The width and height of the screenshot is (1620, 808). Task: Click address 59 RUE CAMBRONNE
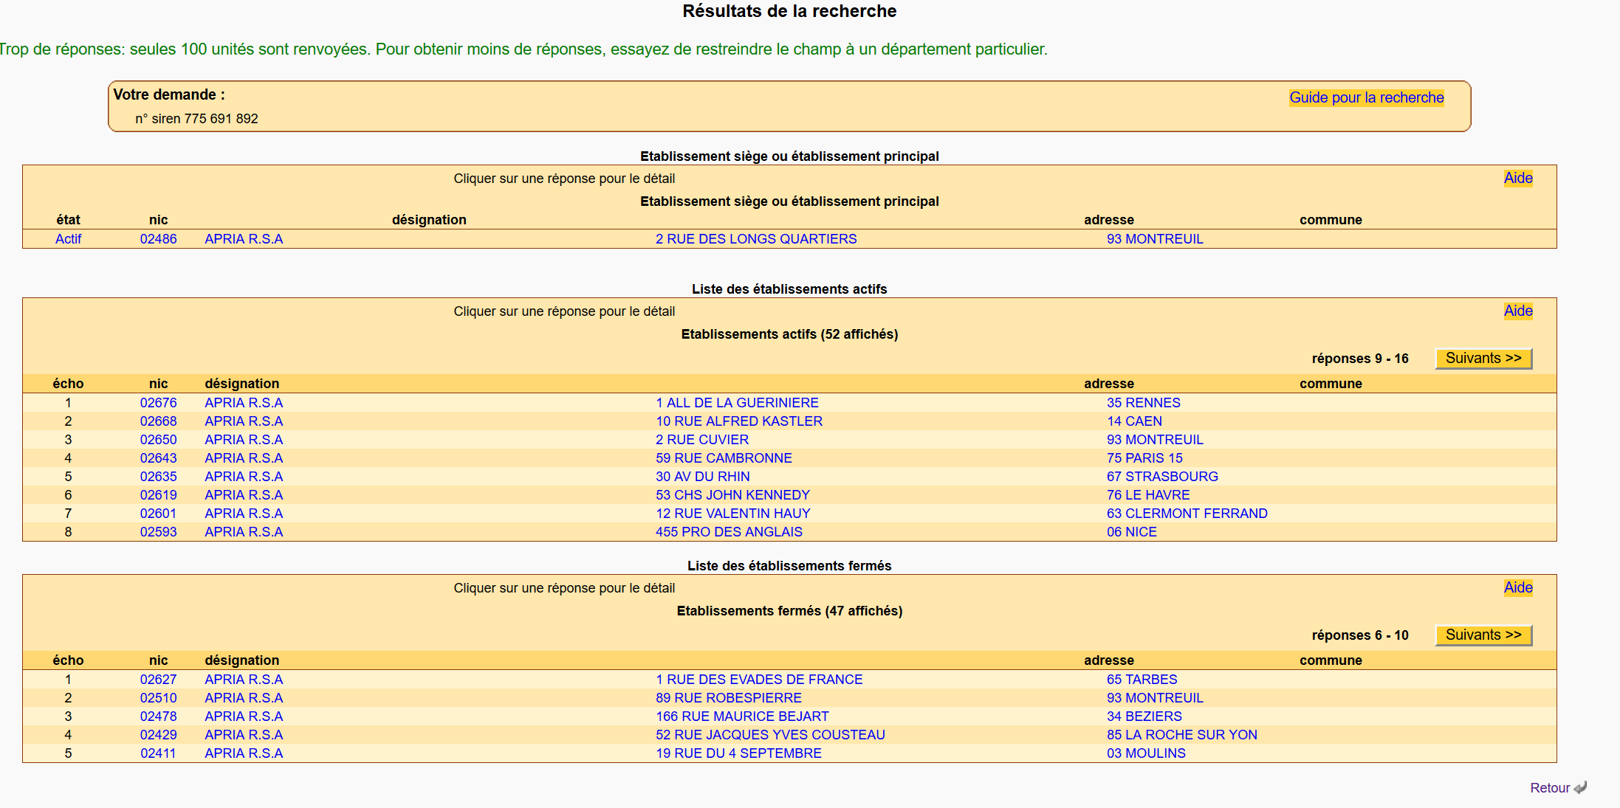click(x=724, y=457)
